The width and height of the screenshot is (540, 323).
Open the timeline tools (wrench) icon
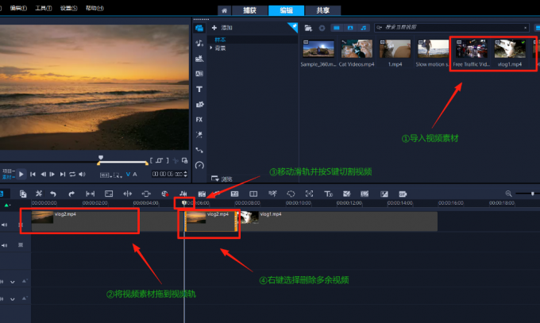click(x=37, y=194)
